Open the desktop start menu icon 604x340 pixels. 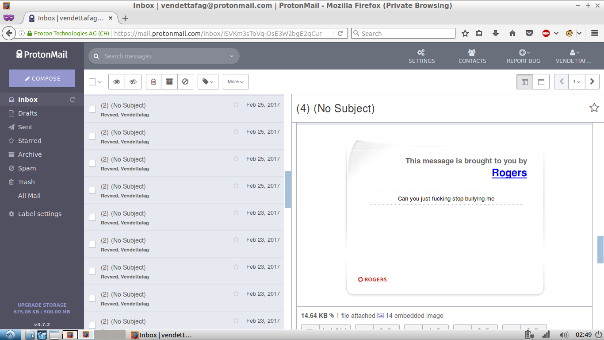11,335
